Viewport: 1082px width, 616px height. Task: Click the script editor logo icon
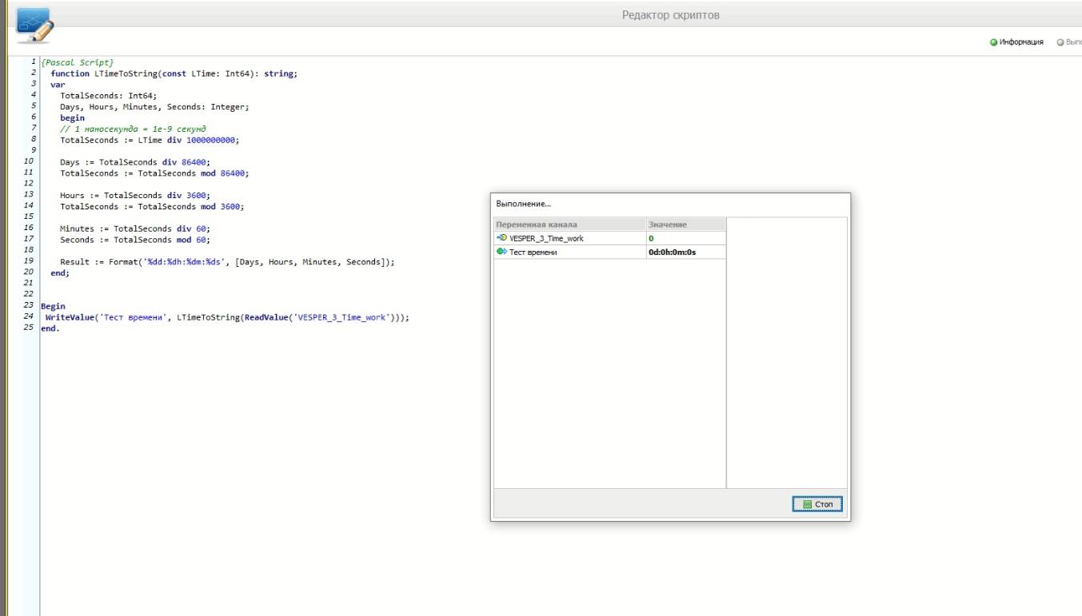33,24
